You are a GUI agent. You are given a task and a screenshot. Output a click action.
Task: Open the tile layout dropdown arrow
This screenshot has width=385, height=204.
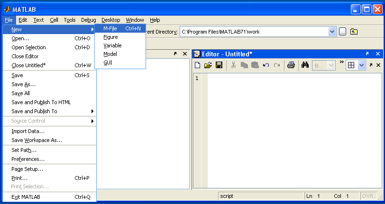click(361, 65)
